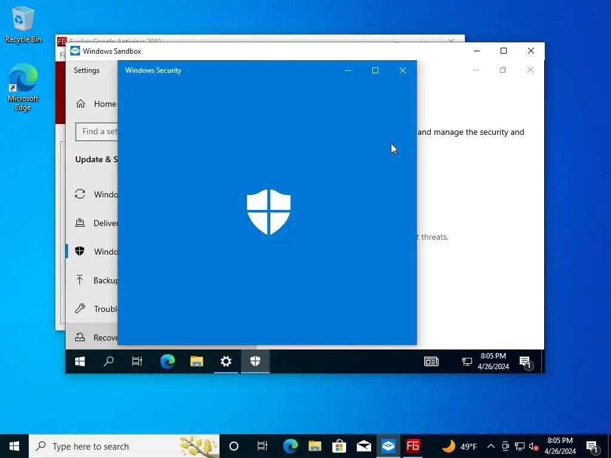Click the host taskbar search box
Image resolution: width=611 pixels, height=458 pixels.
[124, 446]
